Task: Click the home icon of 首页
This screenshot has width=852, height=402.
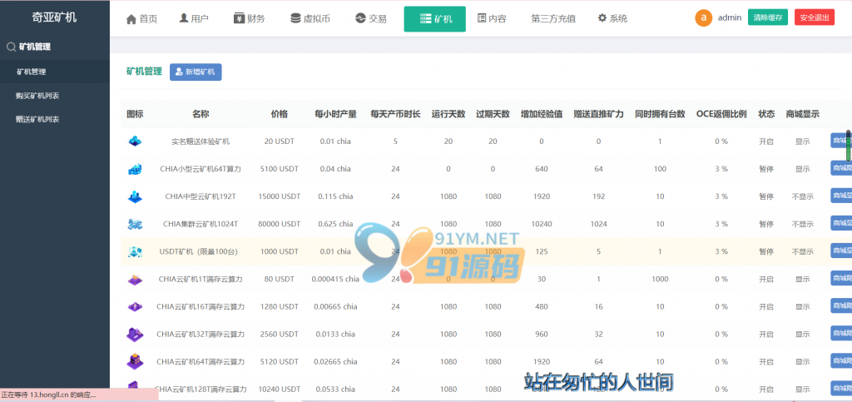Action: click(131, 19)
